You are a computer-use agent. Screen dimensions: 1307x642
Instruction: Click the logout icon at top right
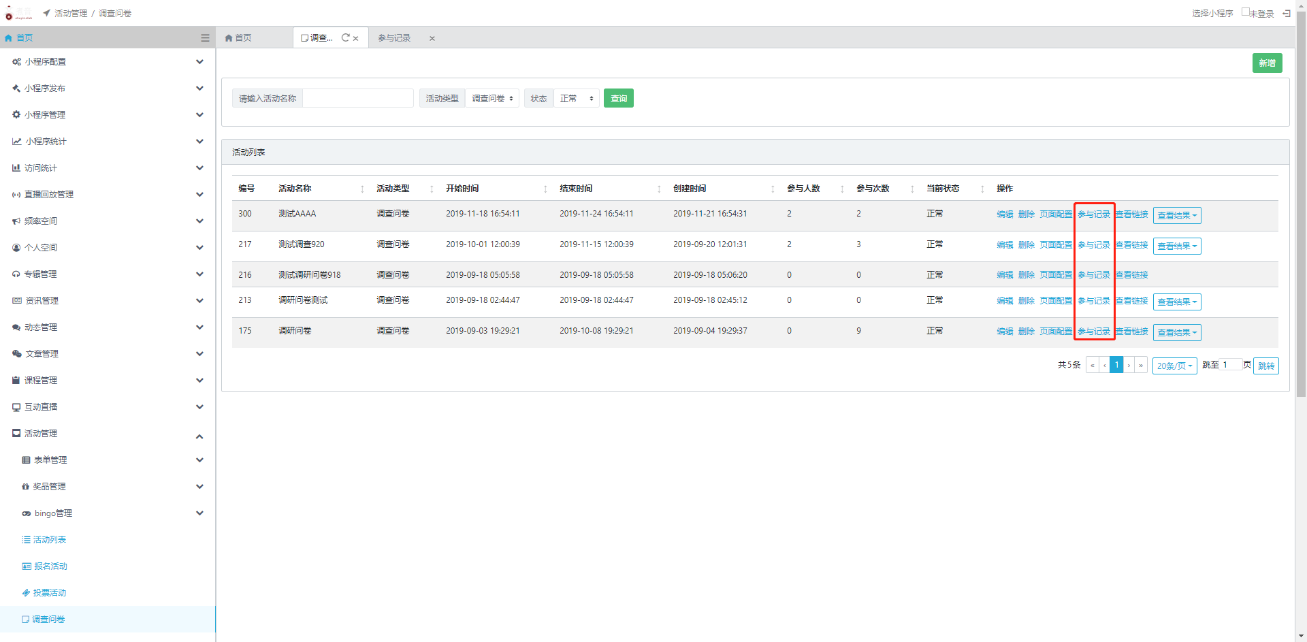[x=1286, y=13]
